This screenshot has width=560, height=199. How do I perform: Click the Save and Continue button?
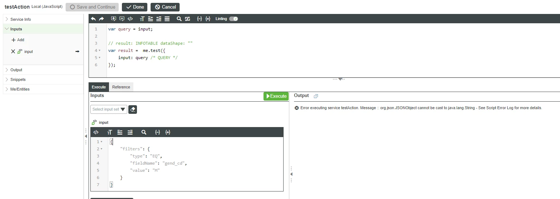(92, 7)
